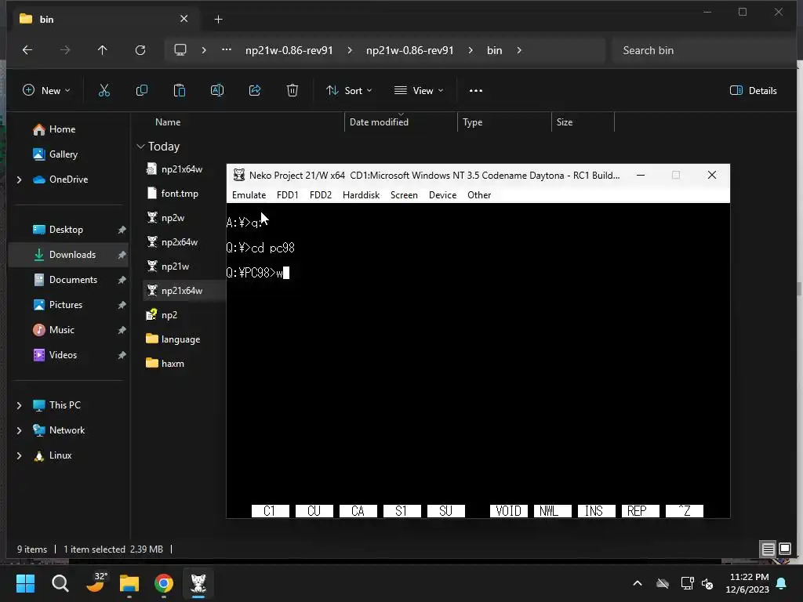Click the Rename icon

[x=217, y=91]
